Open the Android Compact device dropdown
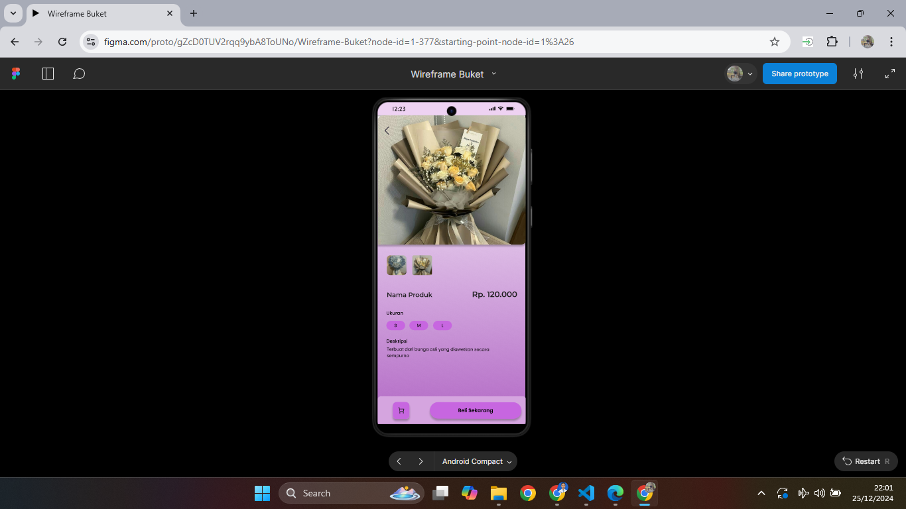This screenshot has width=906, height=509. [476, 461]
